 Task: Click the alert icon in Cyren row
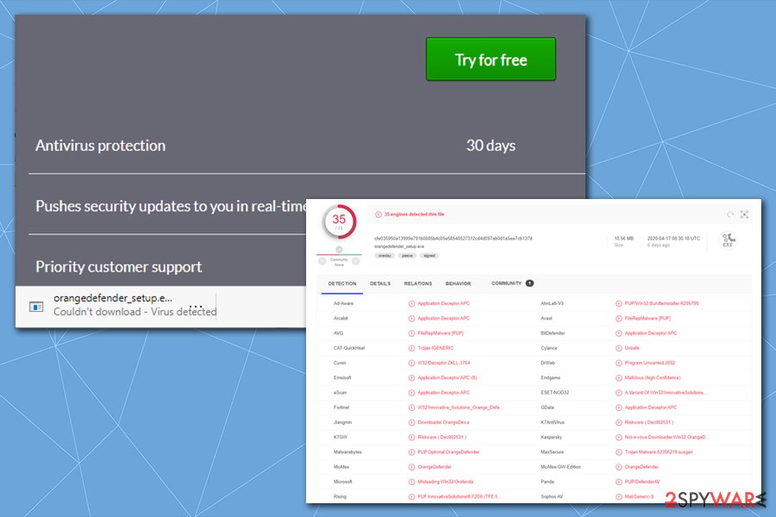point(411,363)
